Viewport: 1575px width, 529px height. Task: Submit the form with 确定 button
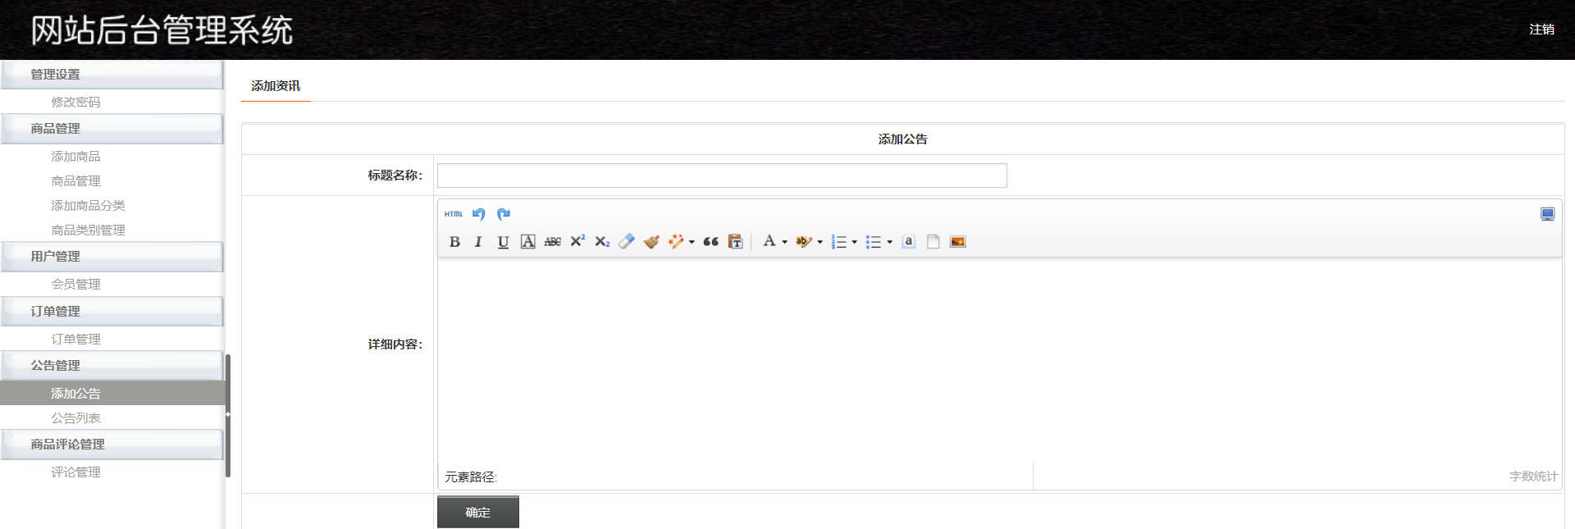click(478, 512)
